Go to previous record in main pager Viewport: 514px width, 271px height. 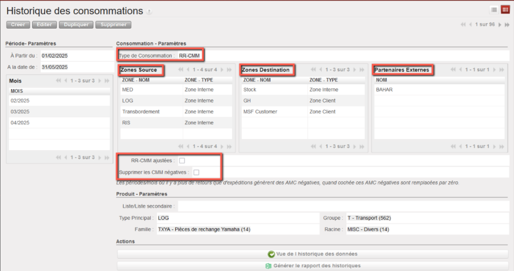click(470, 25)
